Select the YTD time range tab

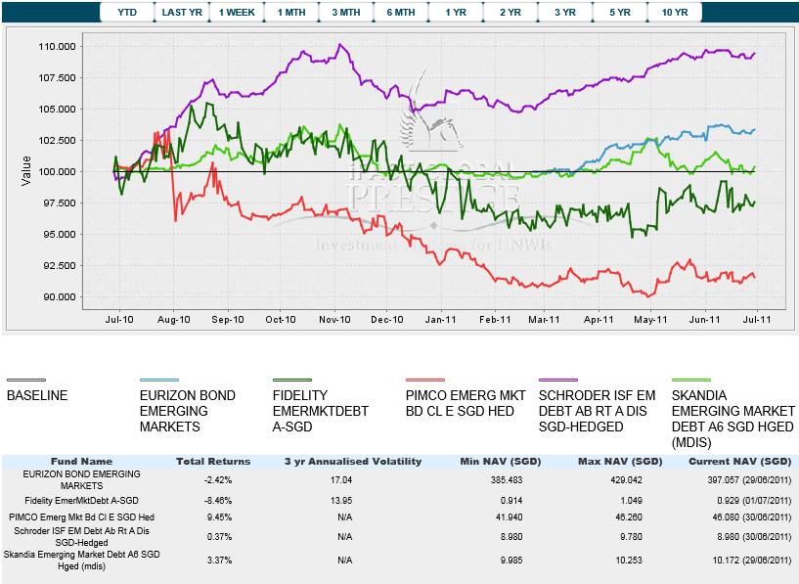(x=127, y=13)
